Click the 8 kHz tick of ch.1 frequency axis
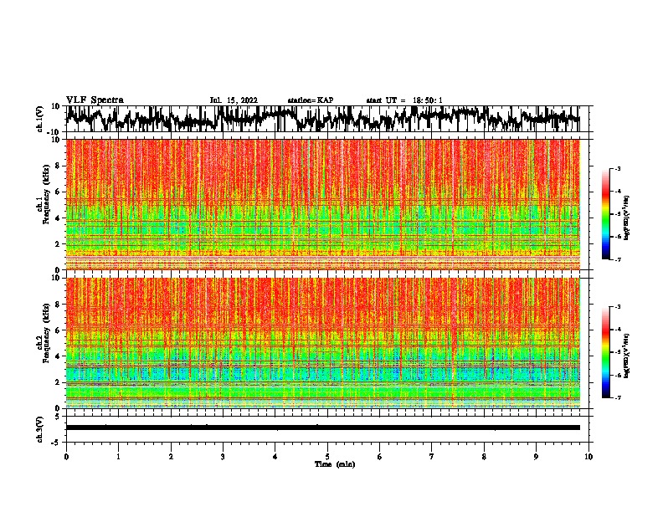Screen dimensions: 663x512 59,166
